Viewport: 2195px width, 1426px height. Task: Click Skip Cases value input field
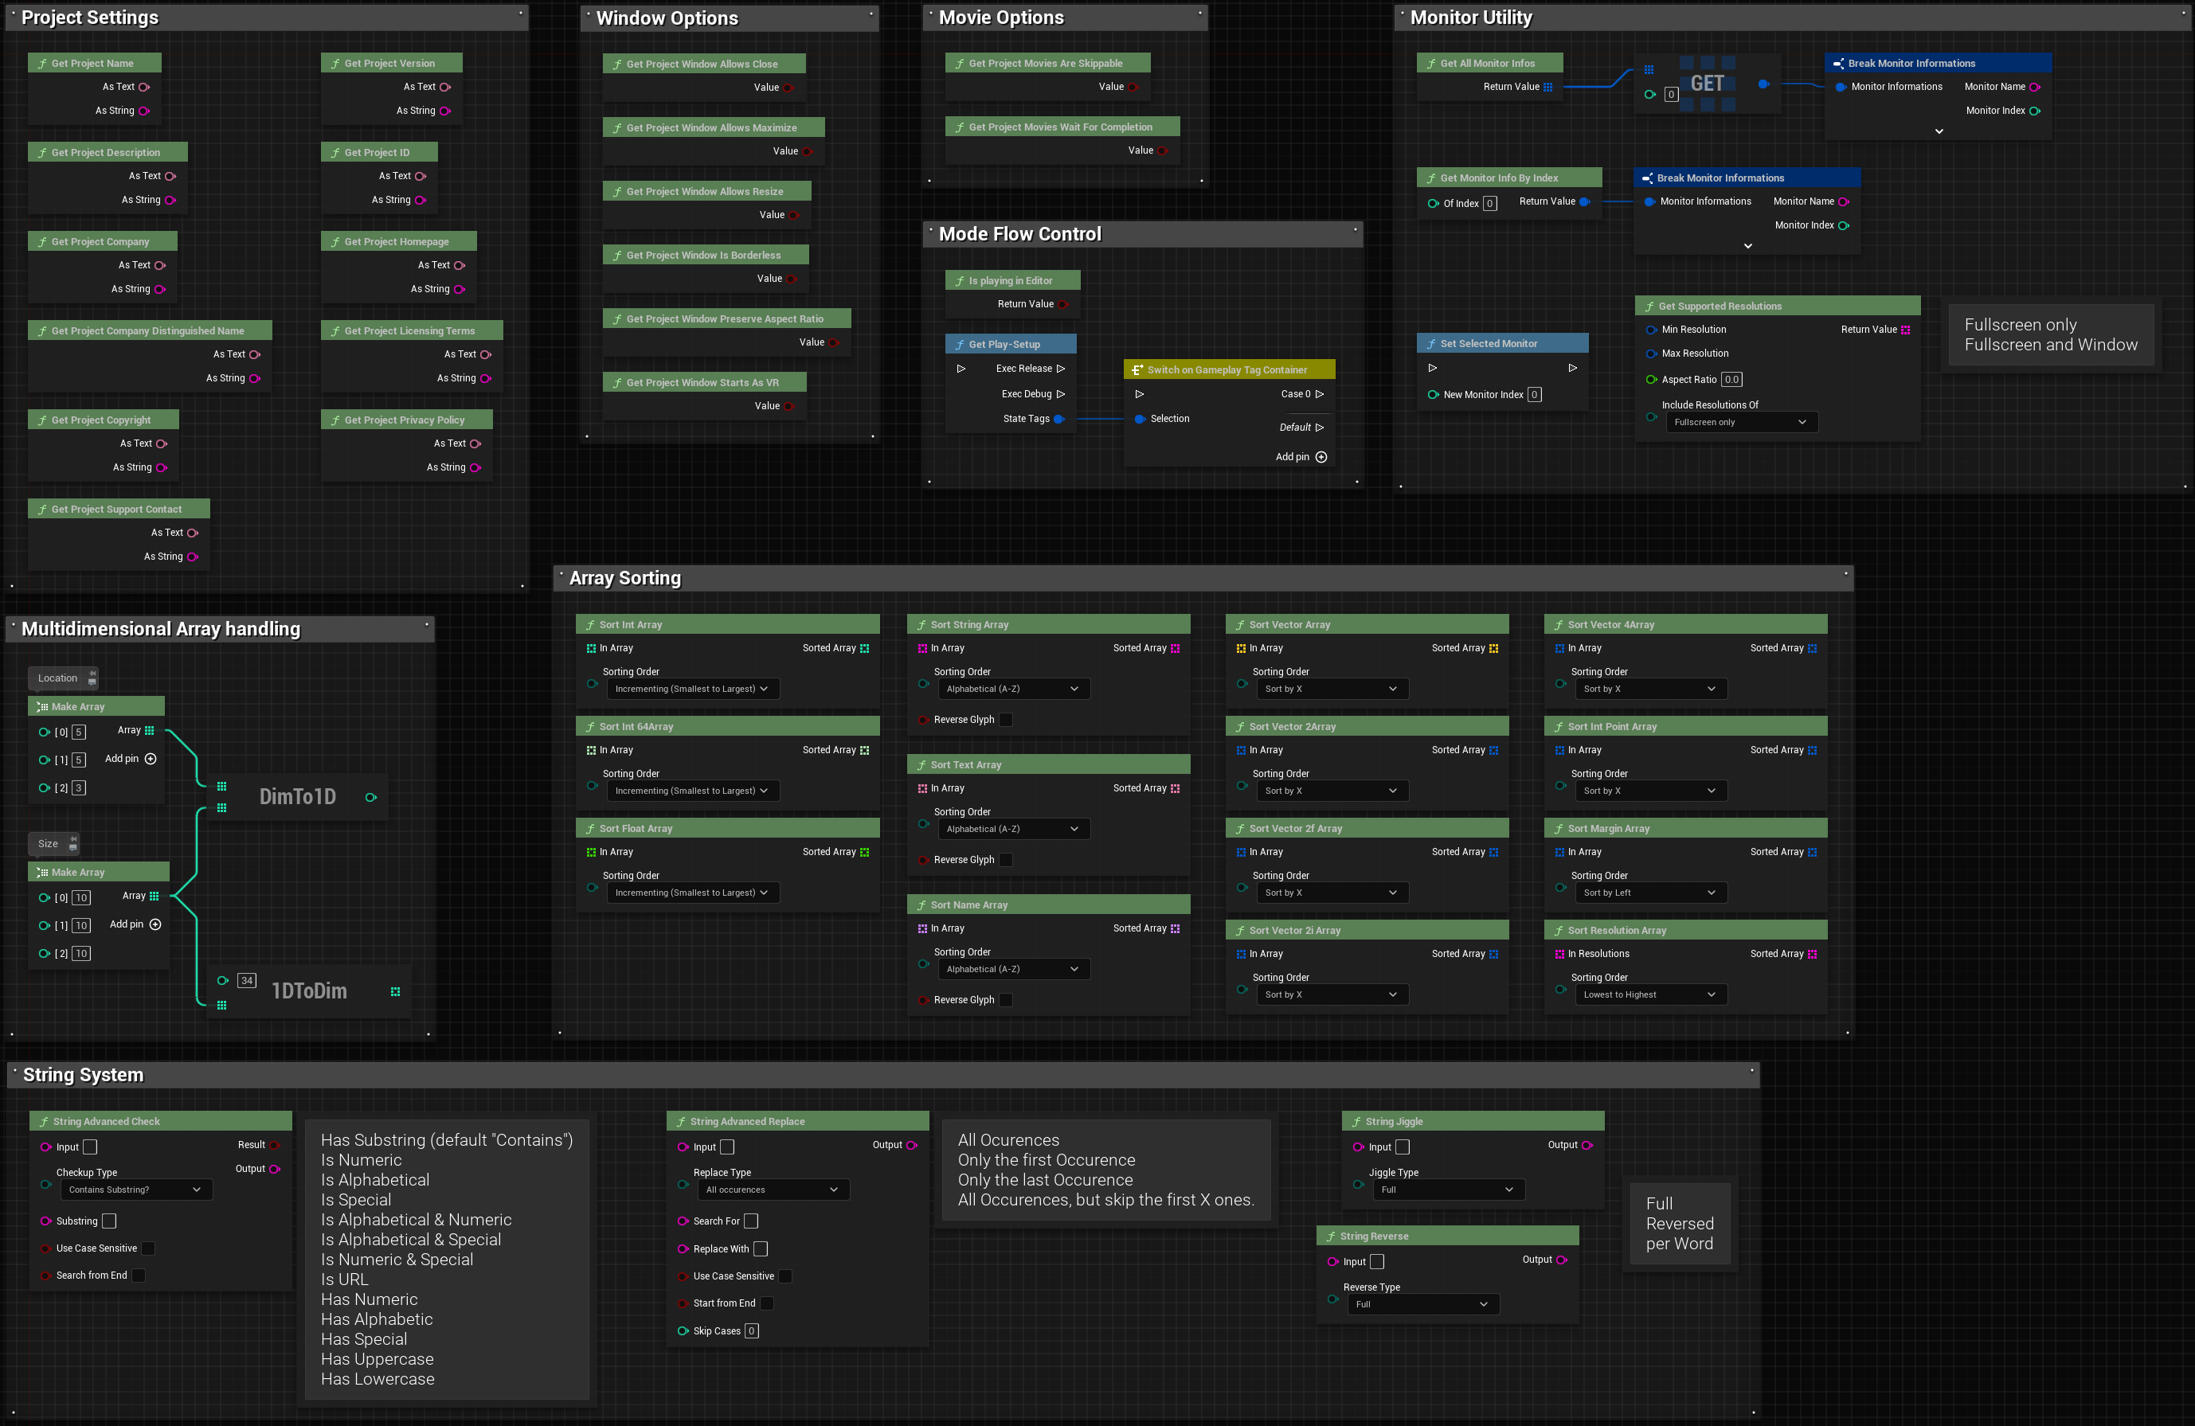752,1331
